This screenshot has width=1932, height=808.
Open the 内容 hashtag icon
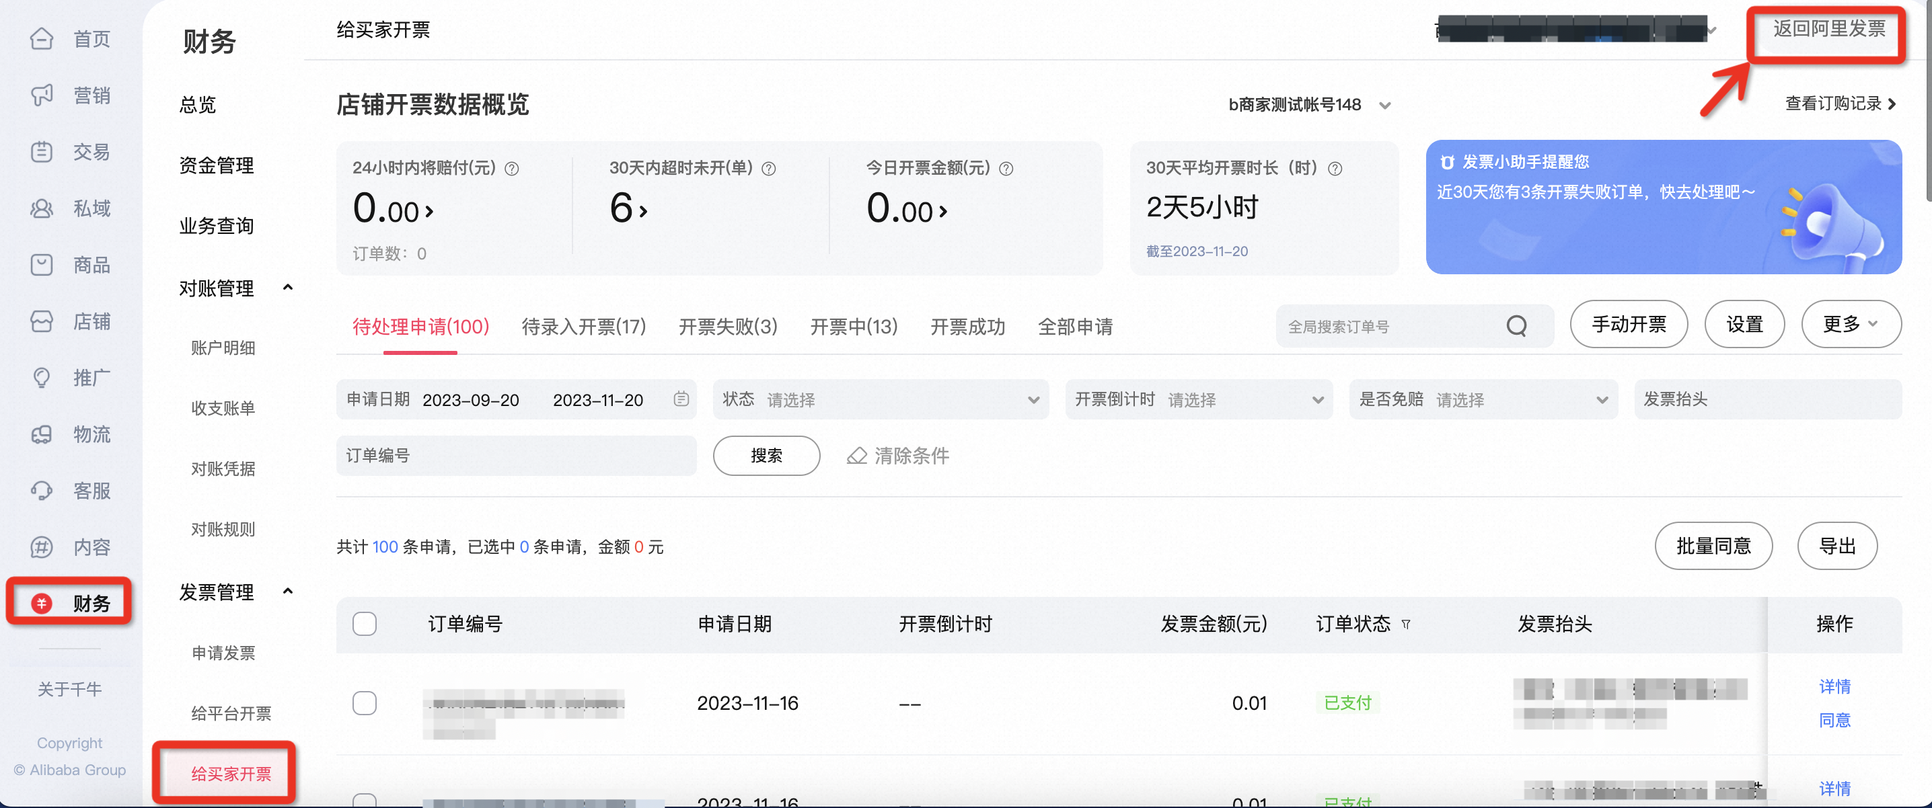[x=42, y=547]
